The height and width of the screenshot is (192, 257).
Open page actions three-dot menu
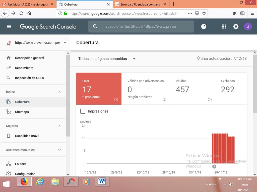190,13
